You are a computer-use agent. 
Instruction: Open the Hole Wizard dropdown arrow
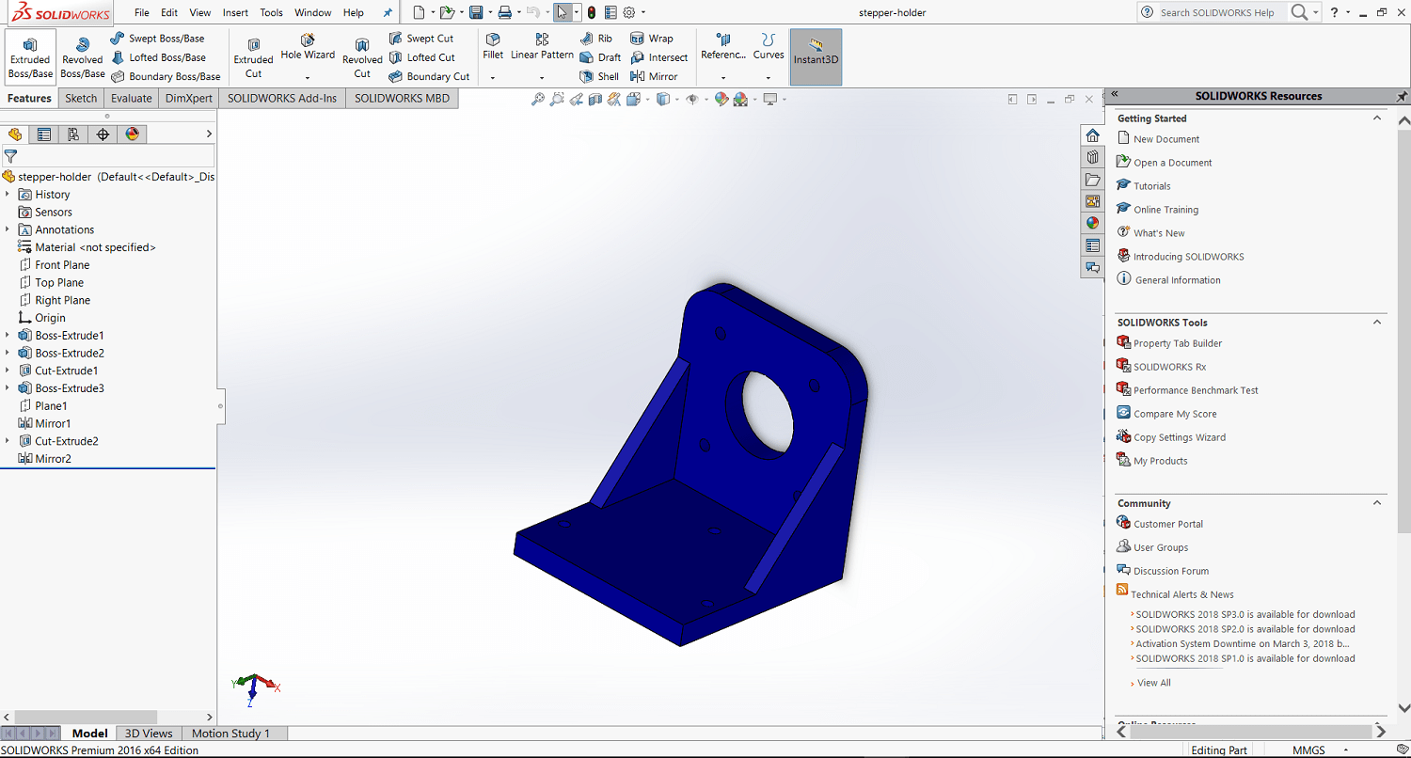308,78
